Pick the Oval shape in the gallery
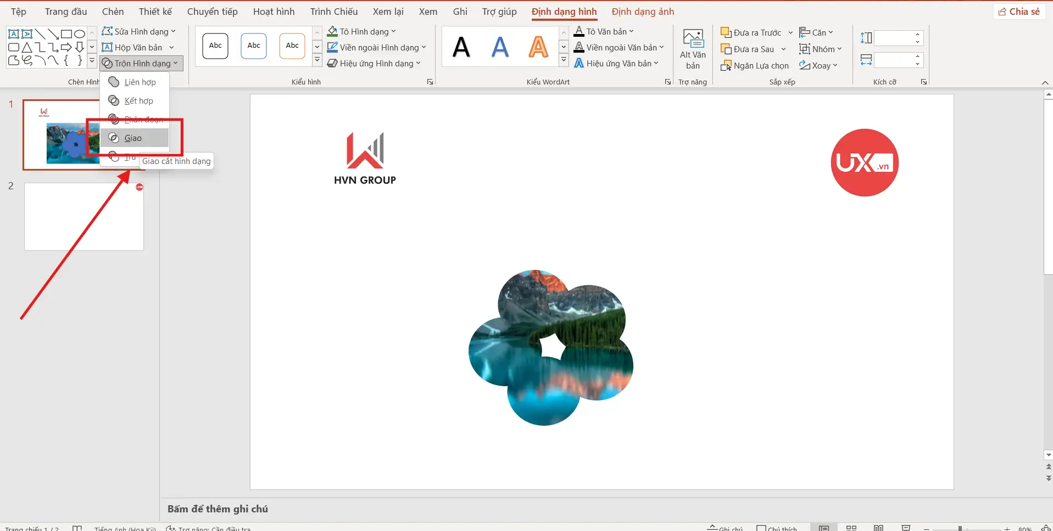The width and height of the screenshot is (1053, 531). pyautogui.click(x=80, y=34)
